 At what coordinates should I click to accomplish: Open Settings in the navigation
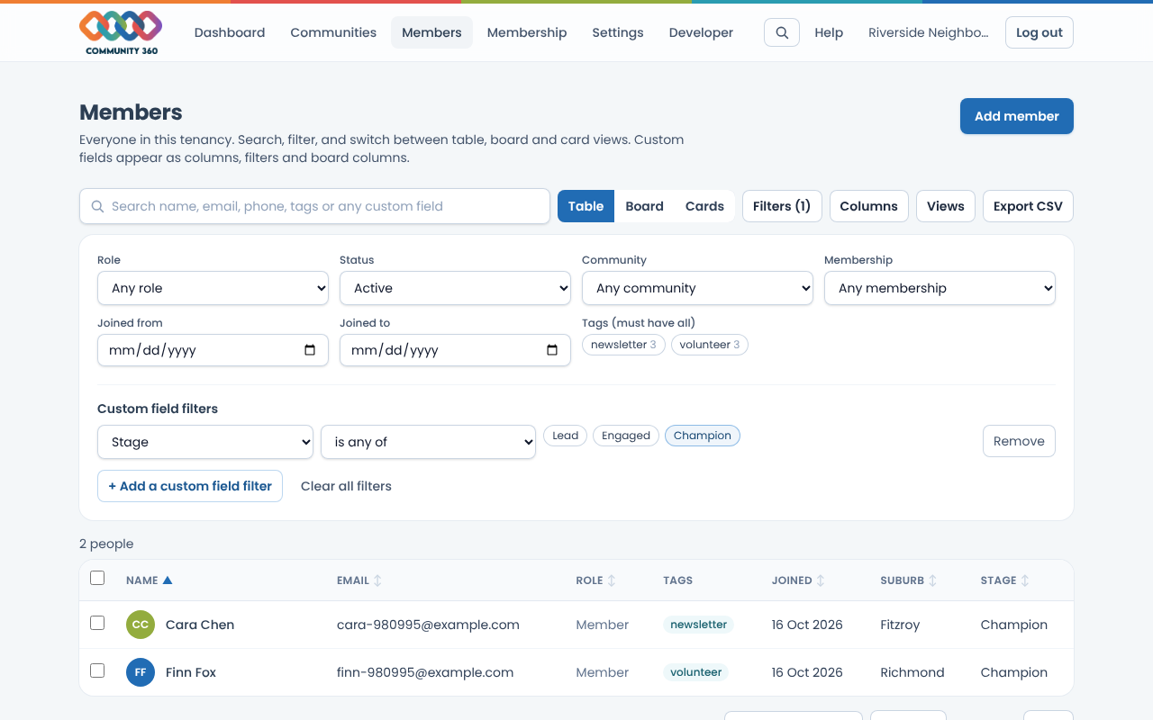pyautogui.click(x=618, y=32)
